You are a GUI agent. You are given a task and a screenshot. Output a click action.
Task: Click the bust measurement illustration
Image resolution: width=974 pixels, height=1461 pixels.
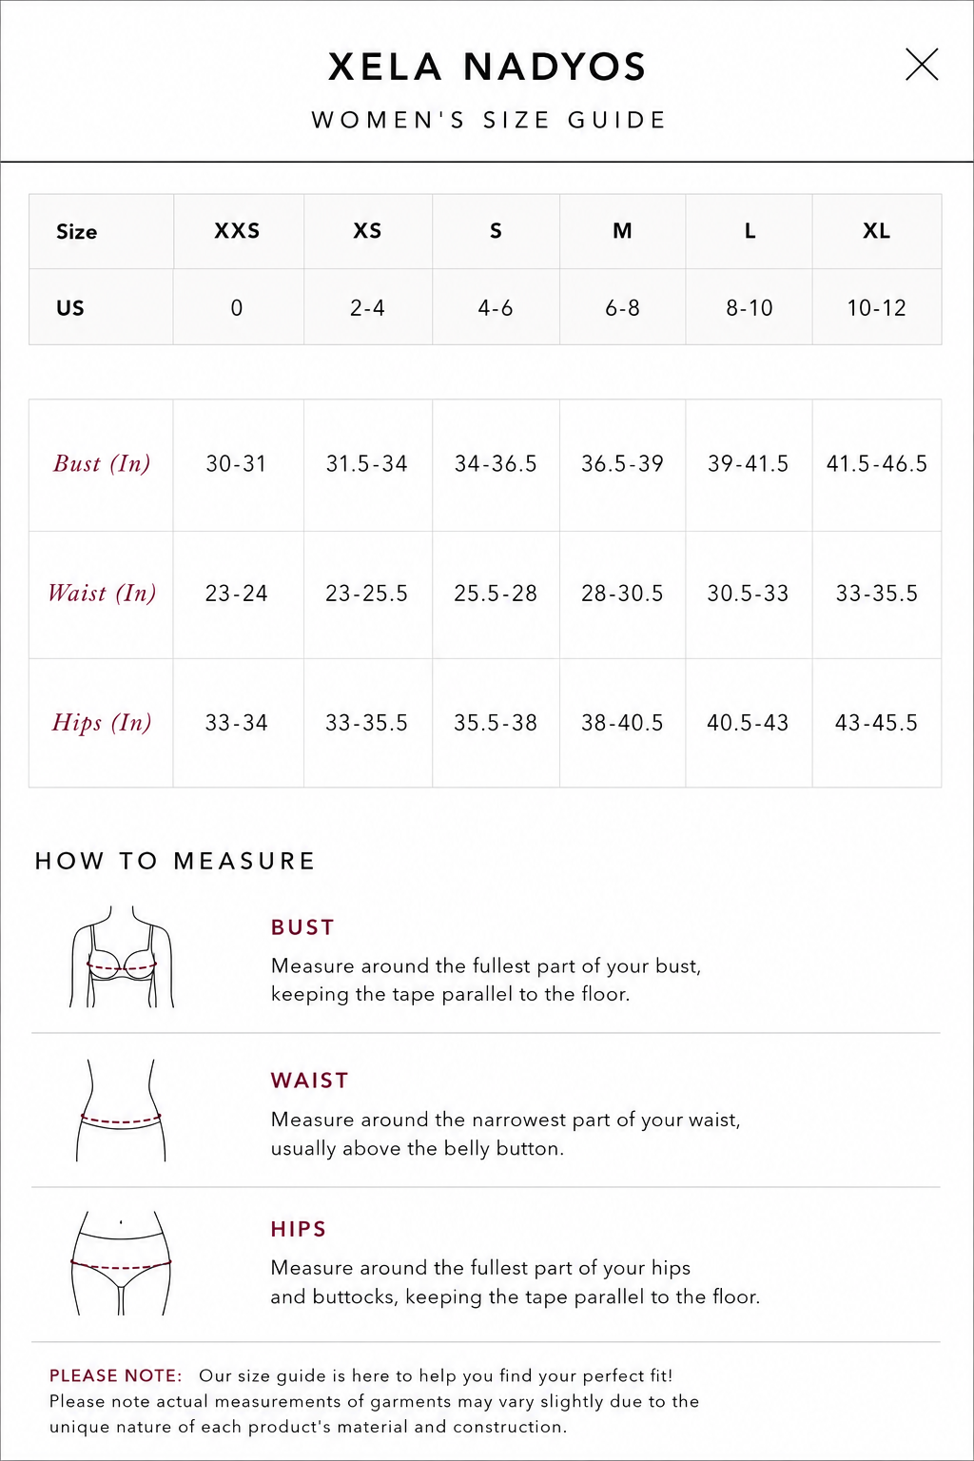[122, 957]
